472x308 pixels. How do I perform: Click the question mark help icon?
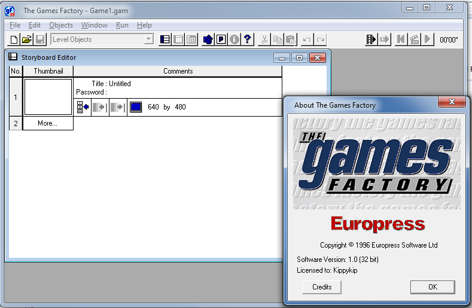pos(247,39)
